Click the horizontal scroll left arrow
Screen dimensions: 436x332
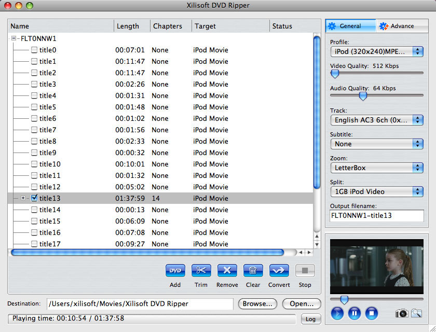[301, 252]
